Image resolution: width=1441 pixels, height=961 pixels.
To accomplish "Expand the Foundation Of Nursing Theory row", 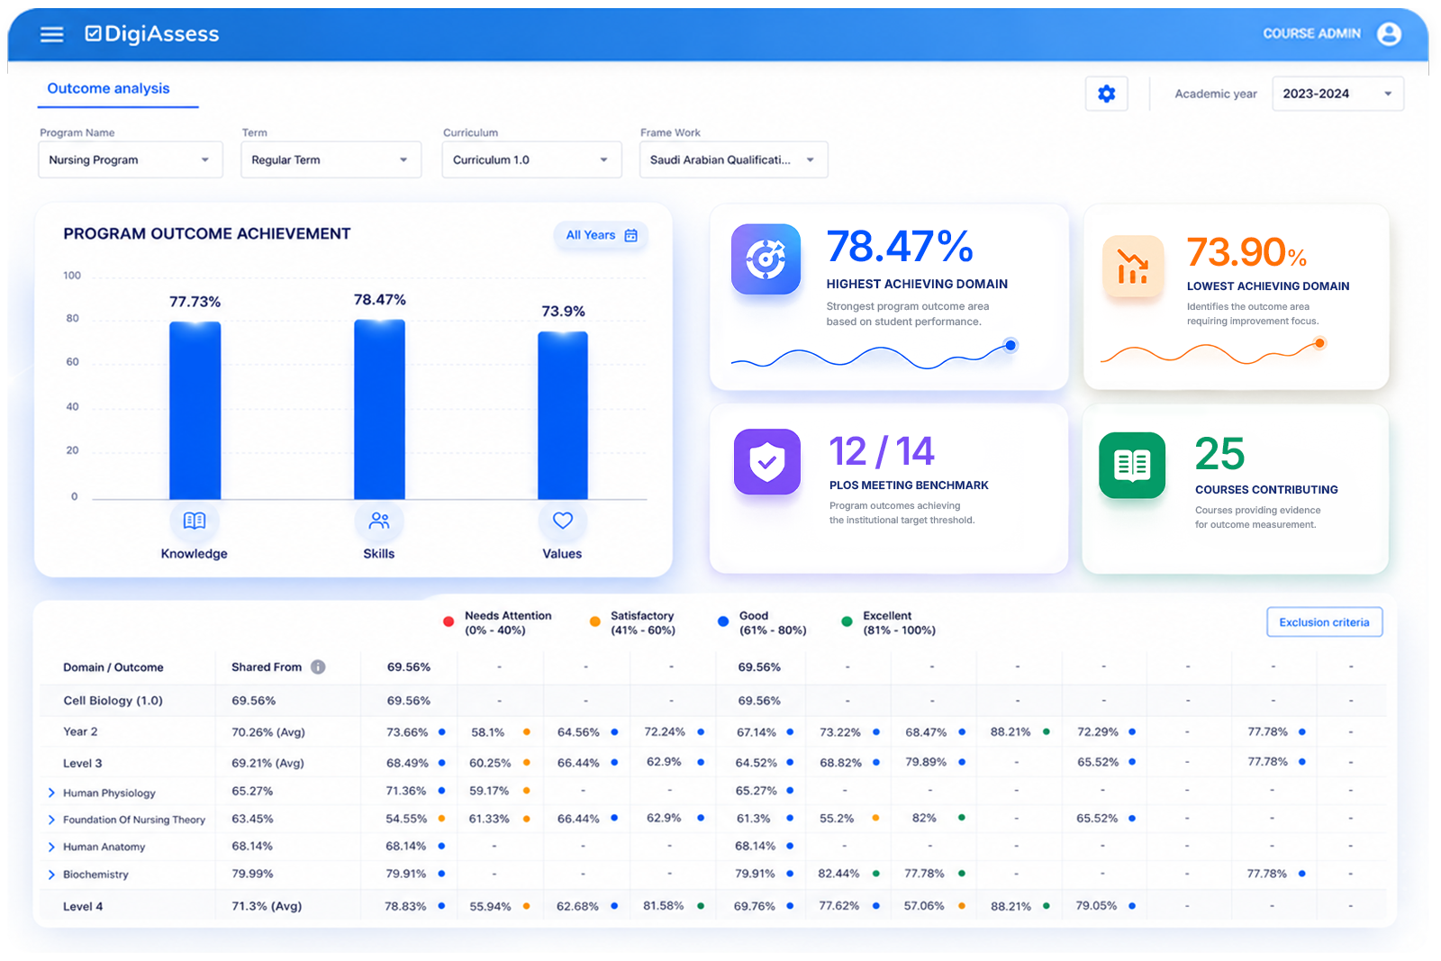I will pos(51,820).
